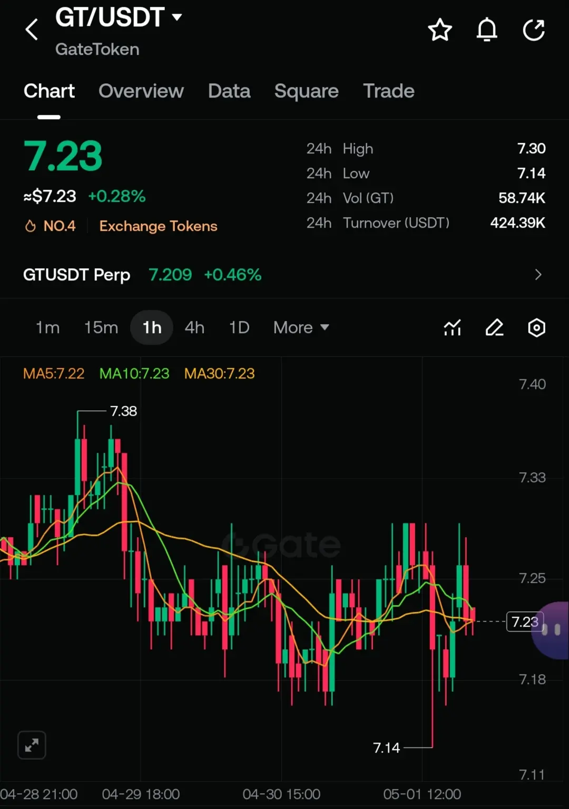Screen dimensions: 569x809
Task: Expand the More timeframes dropdown
Action: click(301, 327)
